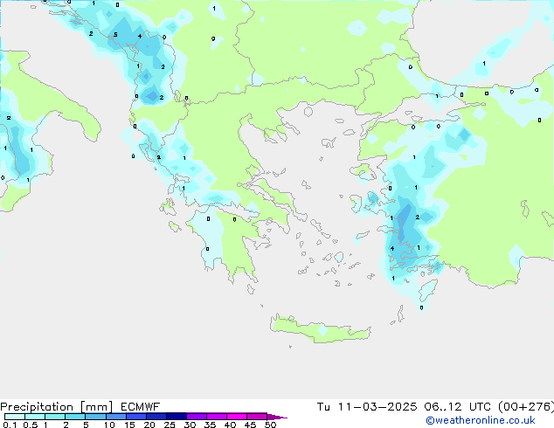Click the legend scale label '40'
This screenshot has width=554, height=428.
tap(230, 425)
